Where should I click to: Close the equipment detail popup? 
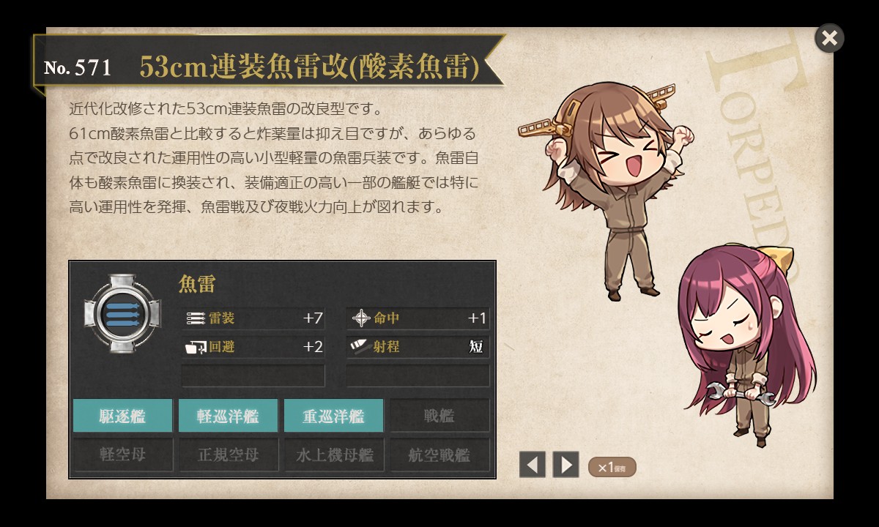click(x=829, y=38)
